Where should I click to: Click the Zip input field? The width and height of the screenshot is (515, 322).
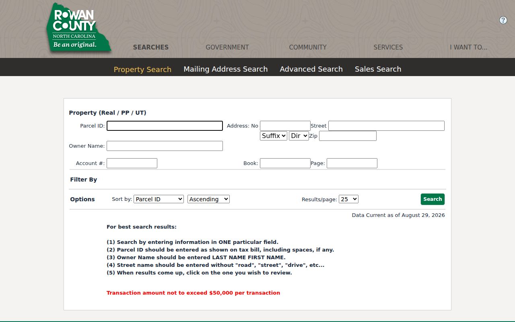point(348,136)
